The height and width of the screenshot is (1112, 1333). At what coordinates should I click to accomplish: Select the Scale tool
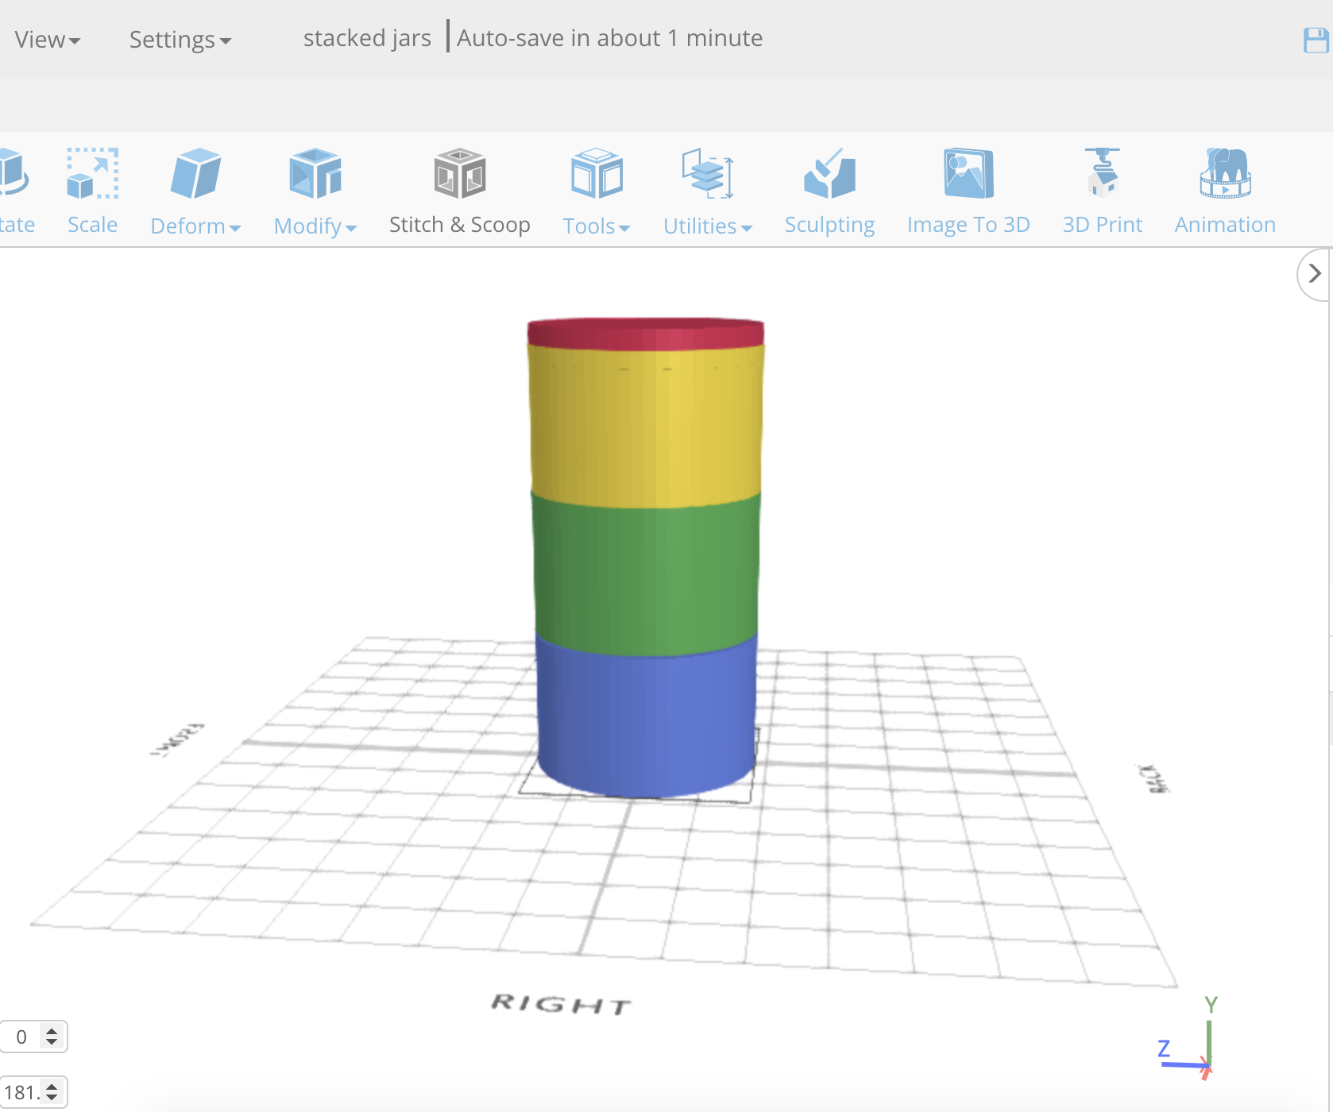tap(91, 191)
